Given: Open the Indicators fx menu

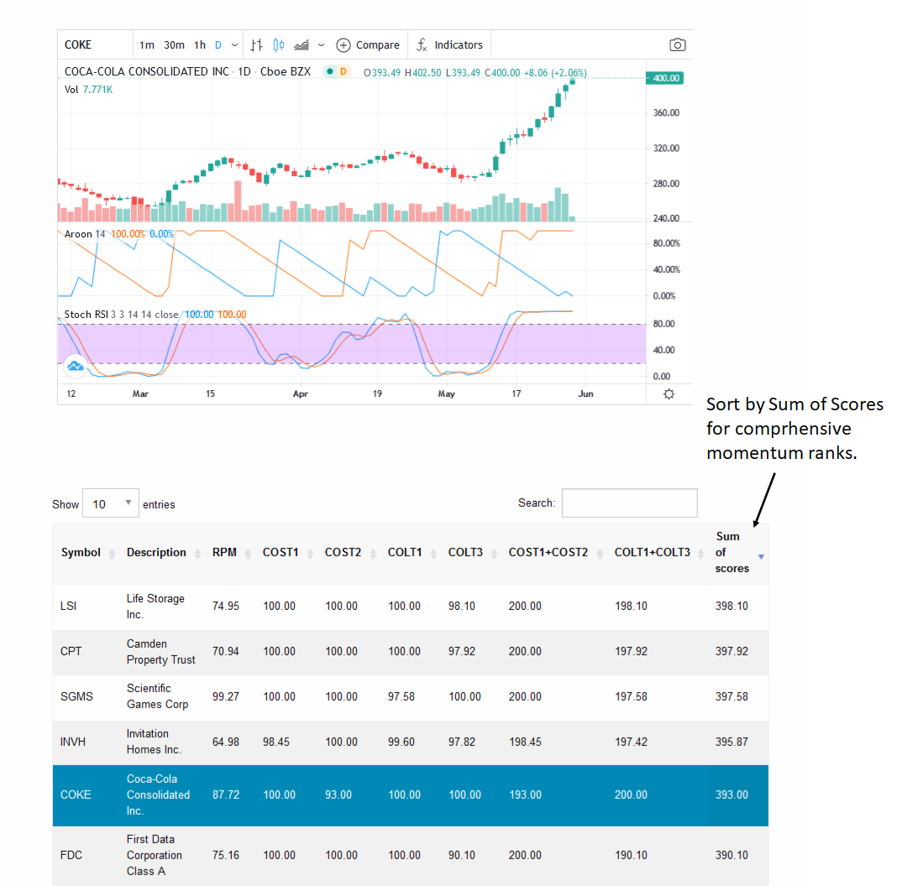Looking at the screenshot, I should pos(449,45).
